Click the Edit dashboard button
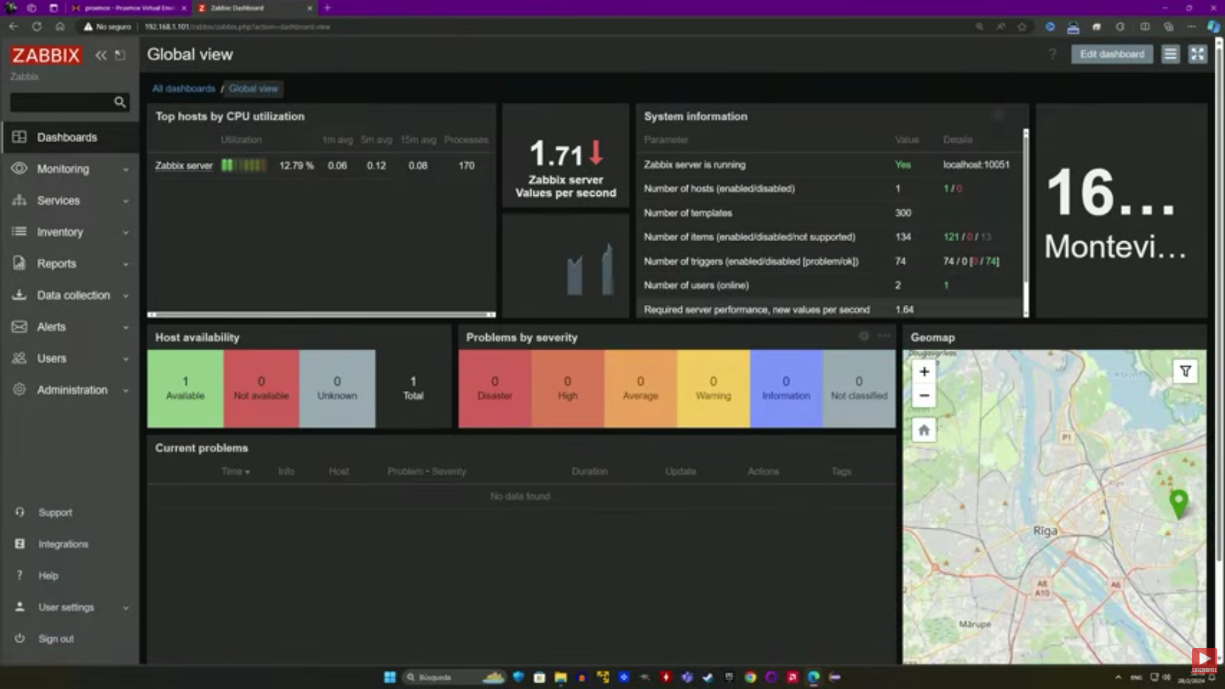 click(x=1112, y=54)
